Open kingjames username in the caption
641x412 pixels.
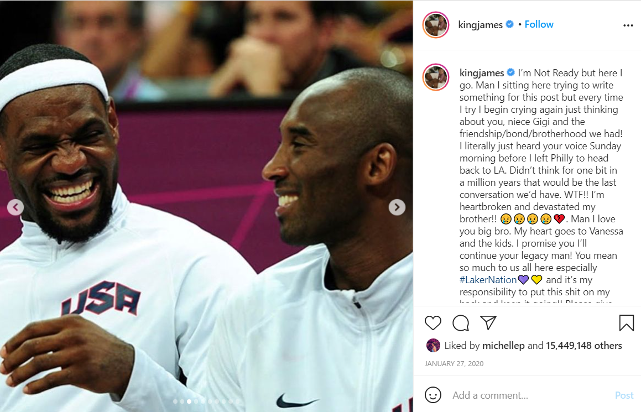pos(482,73)
